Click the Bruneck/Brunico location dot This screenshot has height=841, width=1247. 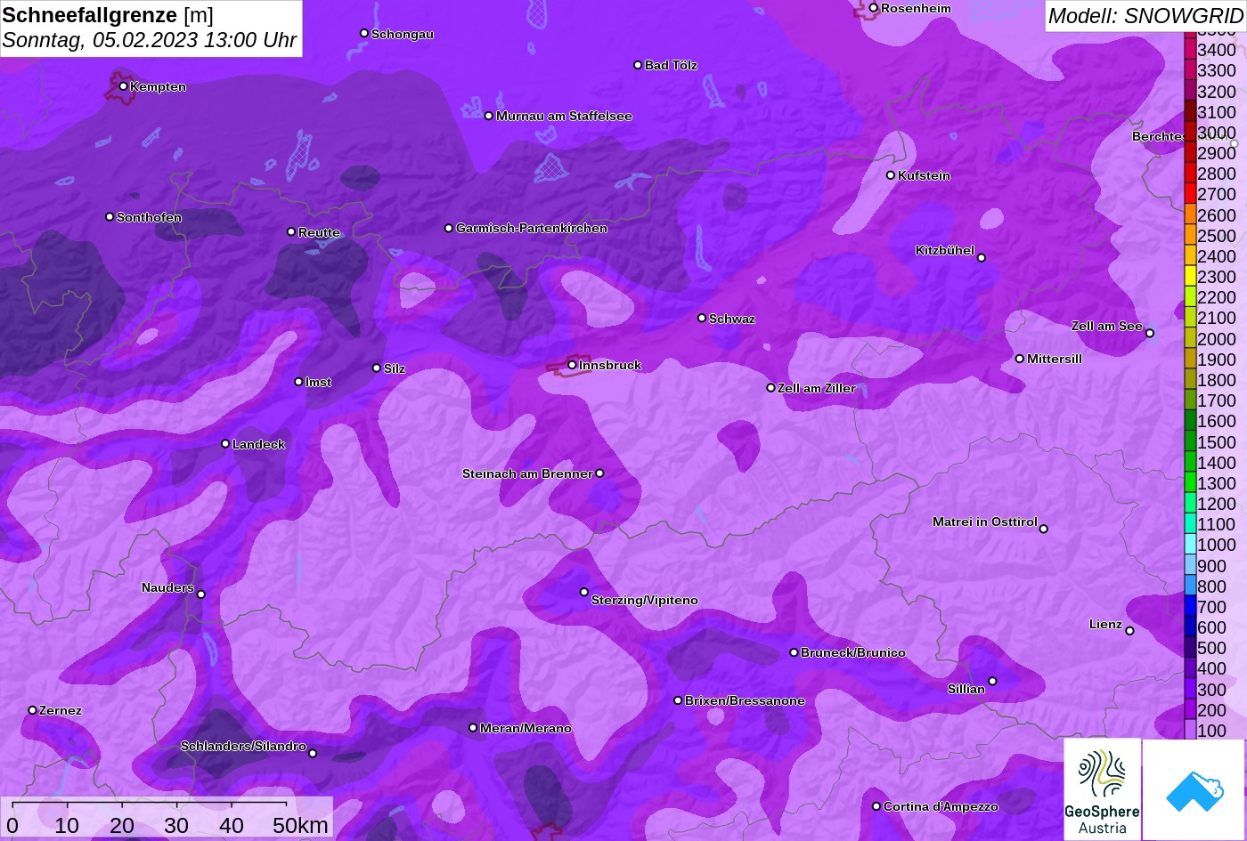pyautogui.click(x=795, y=652)
